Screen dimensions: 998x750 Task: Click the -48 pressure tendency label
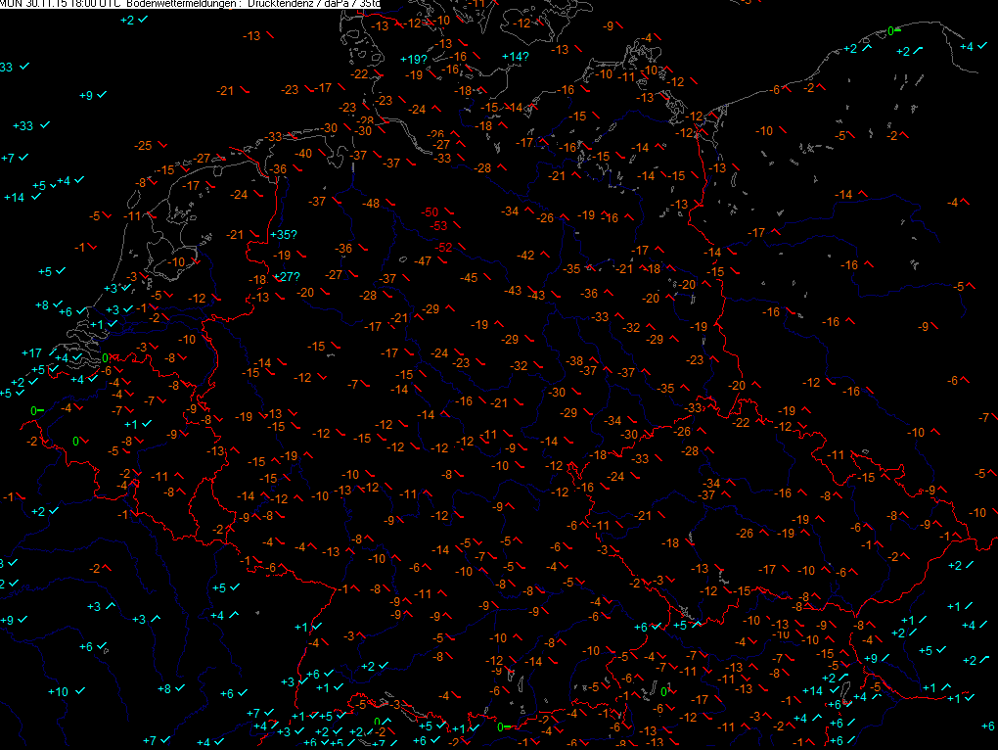[x=371, y=203]
